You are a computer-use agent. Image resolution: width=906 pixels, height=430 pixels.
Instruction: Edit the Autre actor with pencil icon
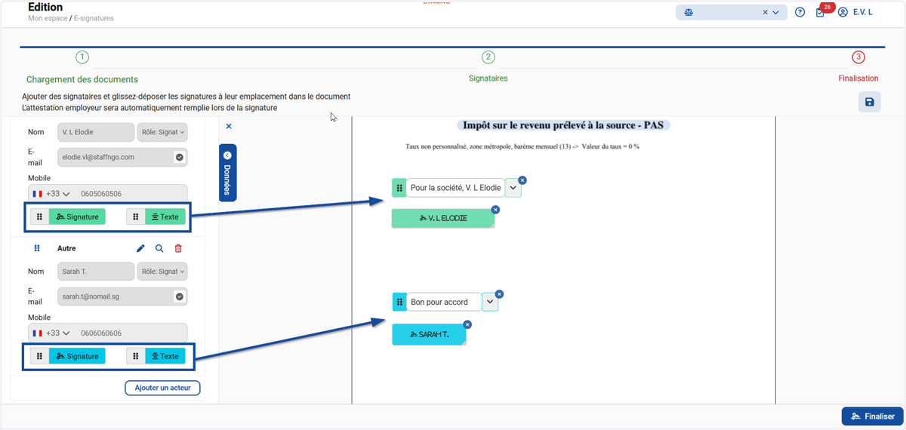[140, 248]
